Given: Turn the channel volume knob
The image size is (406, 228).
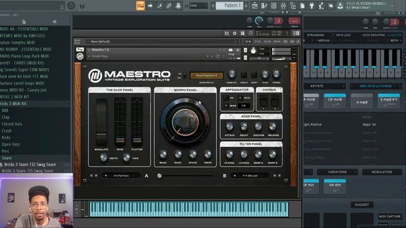Looking at the screenshot, I should (259, 21).
